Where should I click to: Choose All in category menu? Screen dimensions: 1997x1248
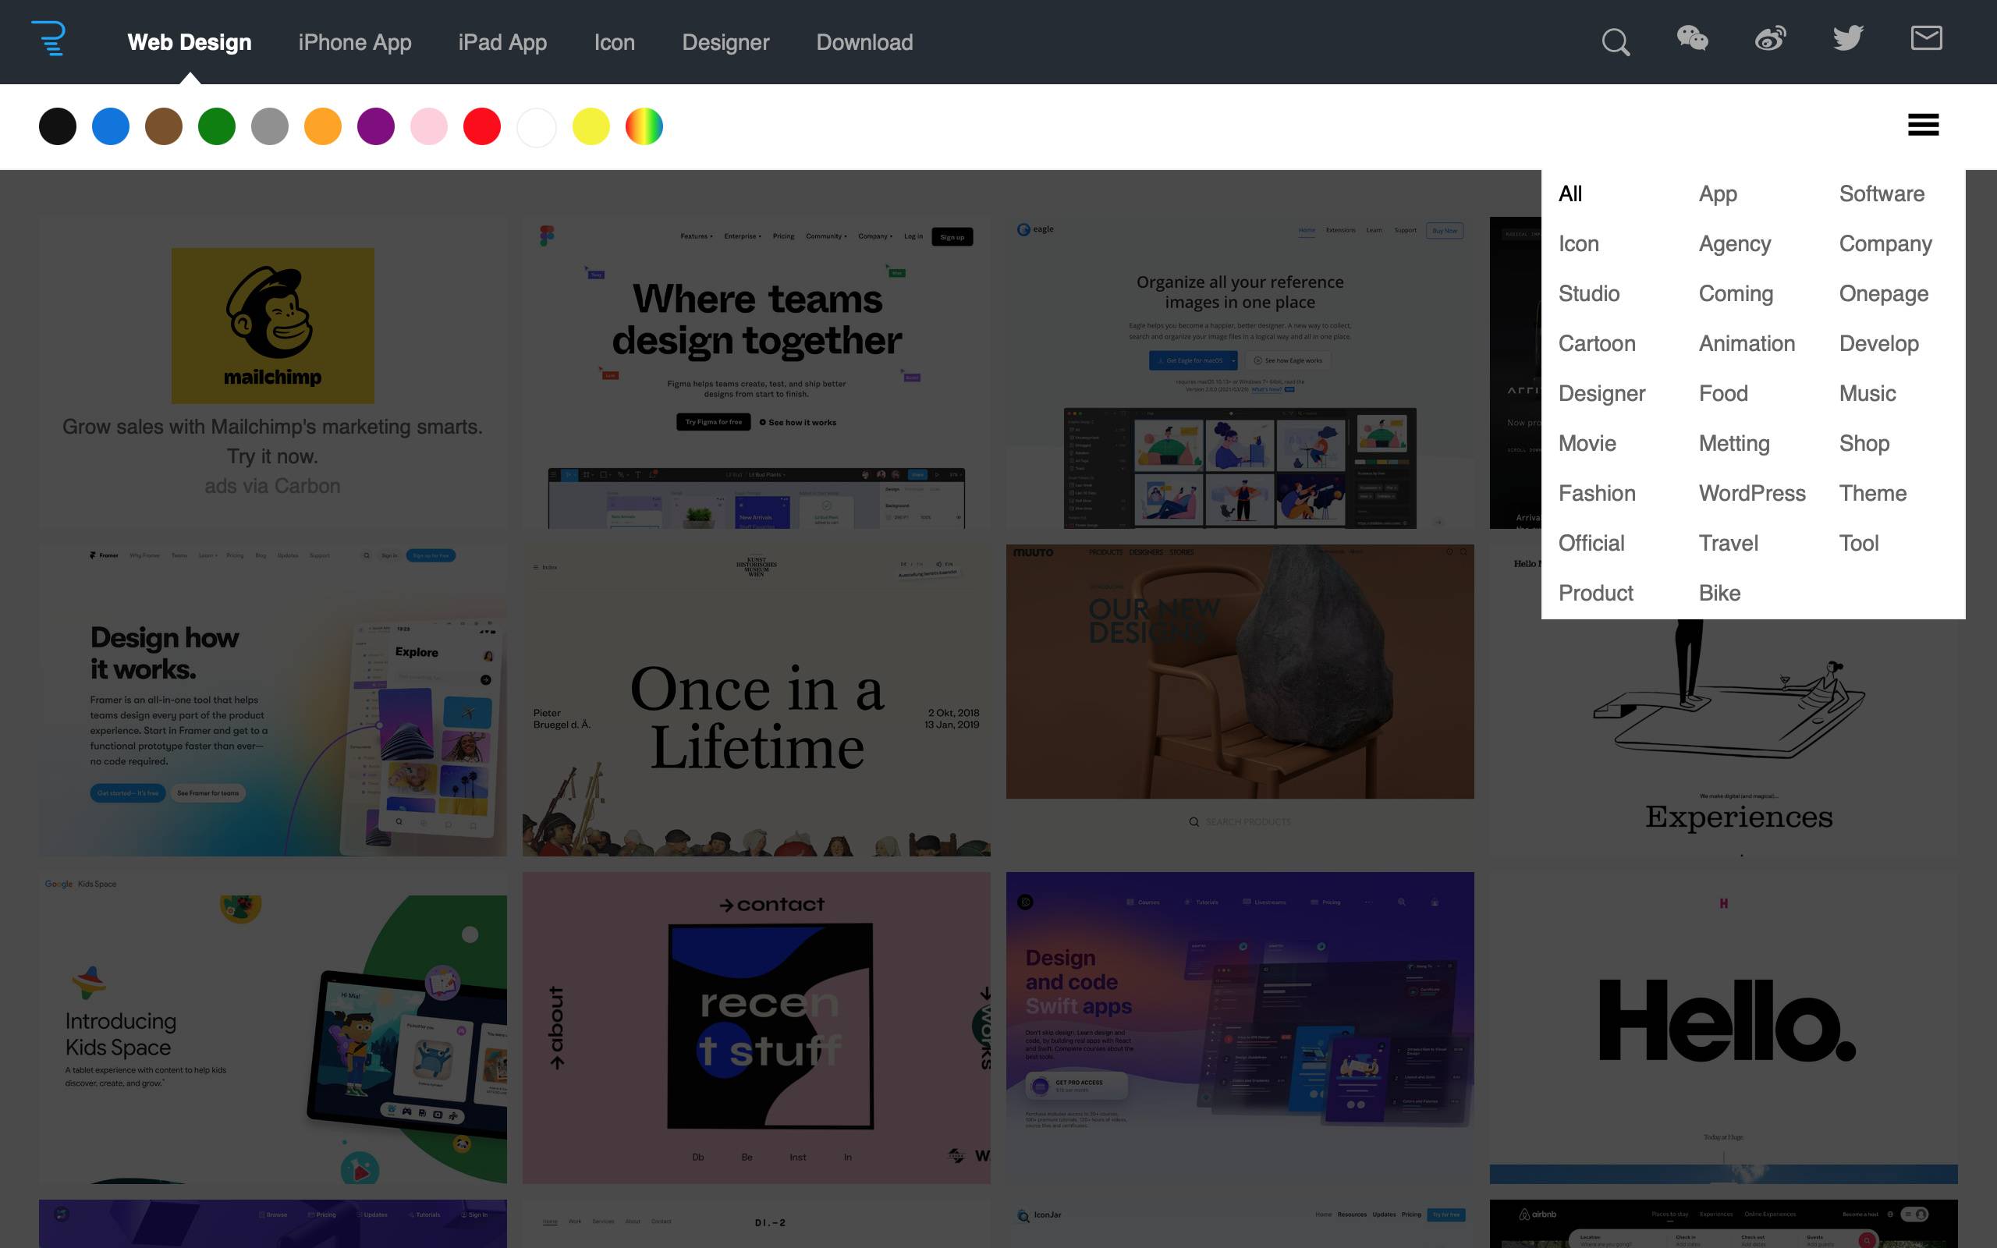point(1570,194)
